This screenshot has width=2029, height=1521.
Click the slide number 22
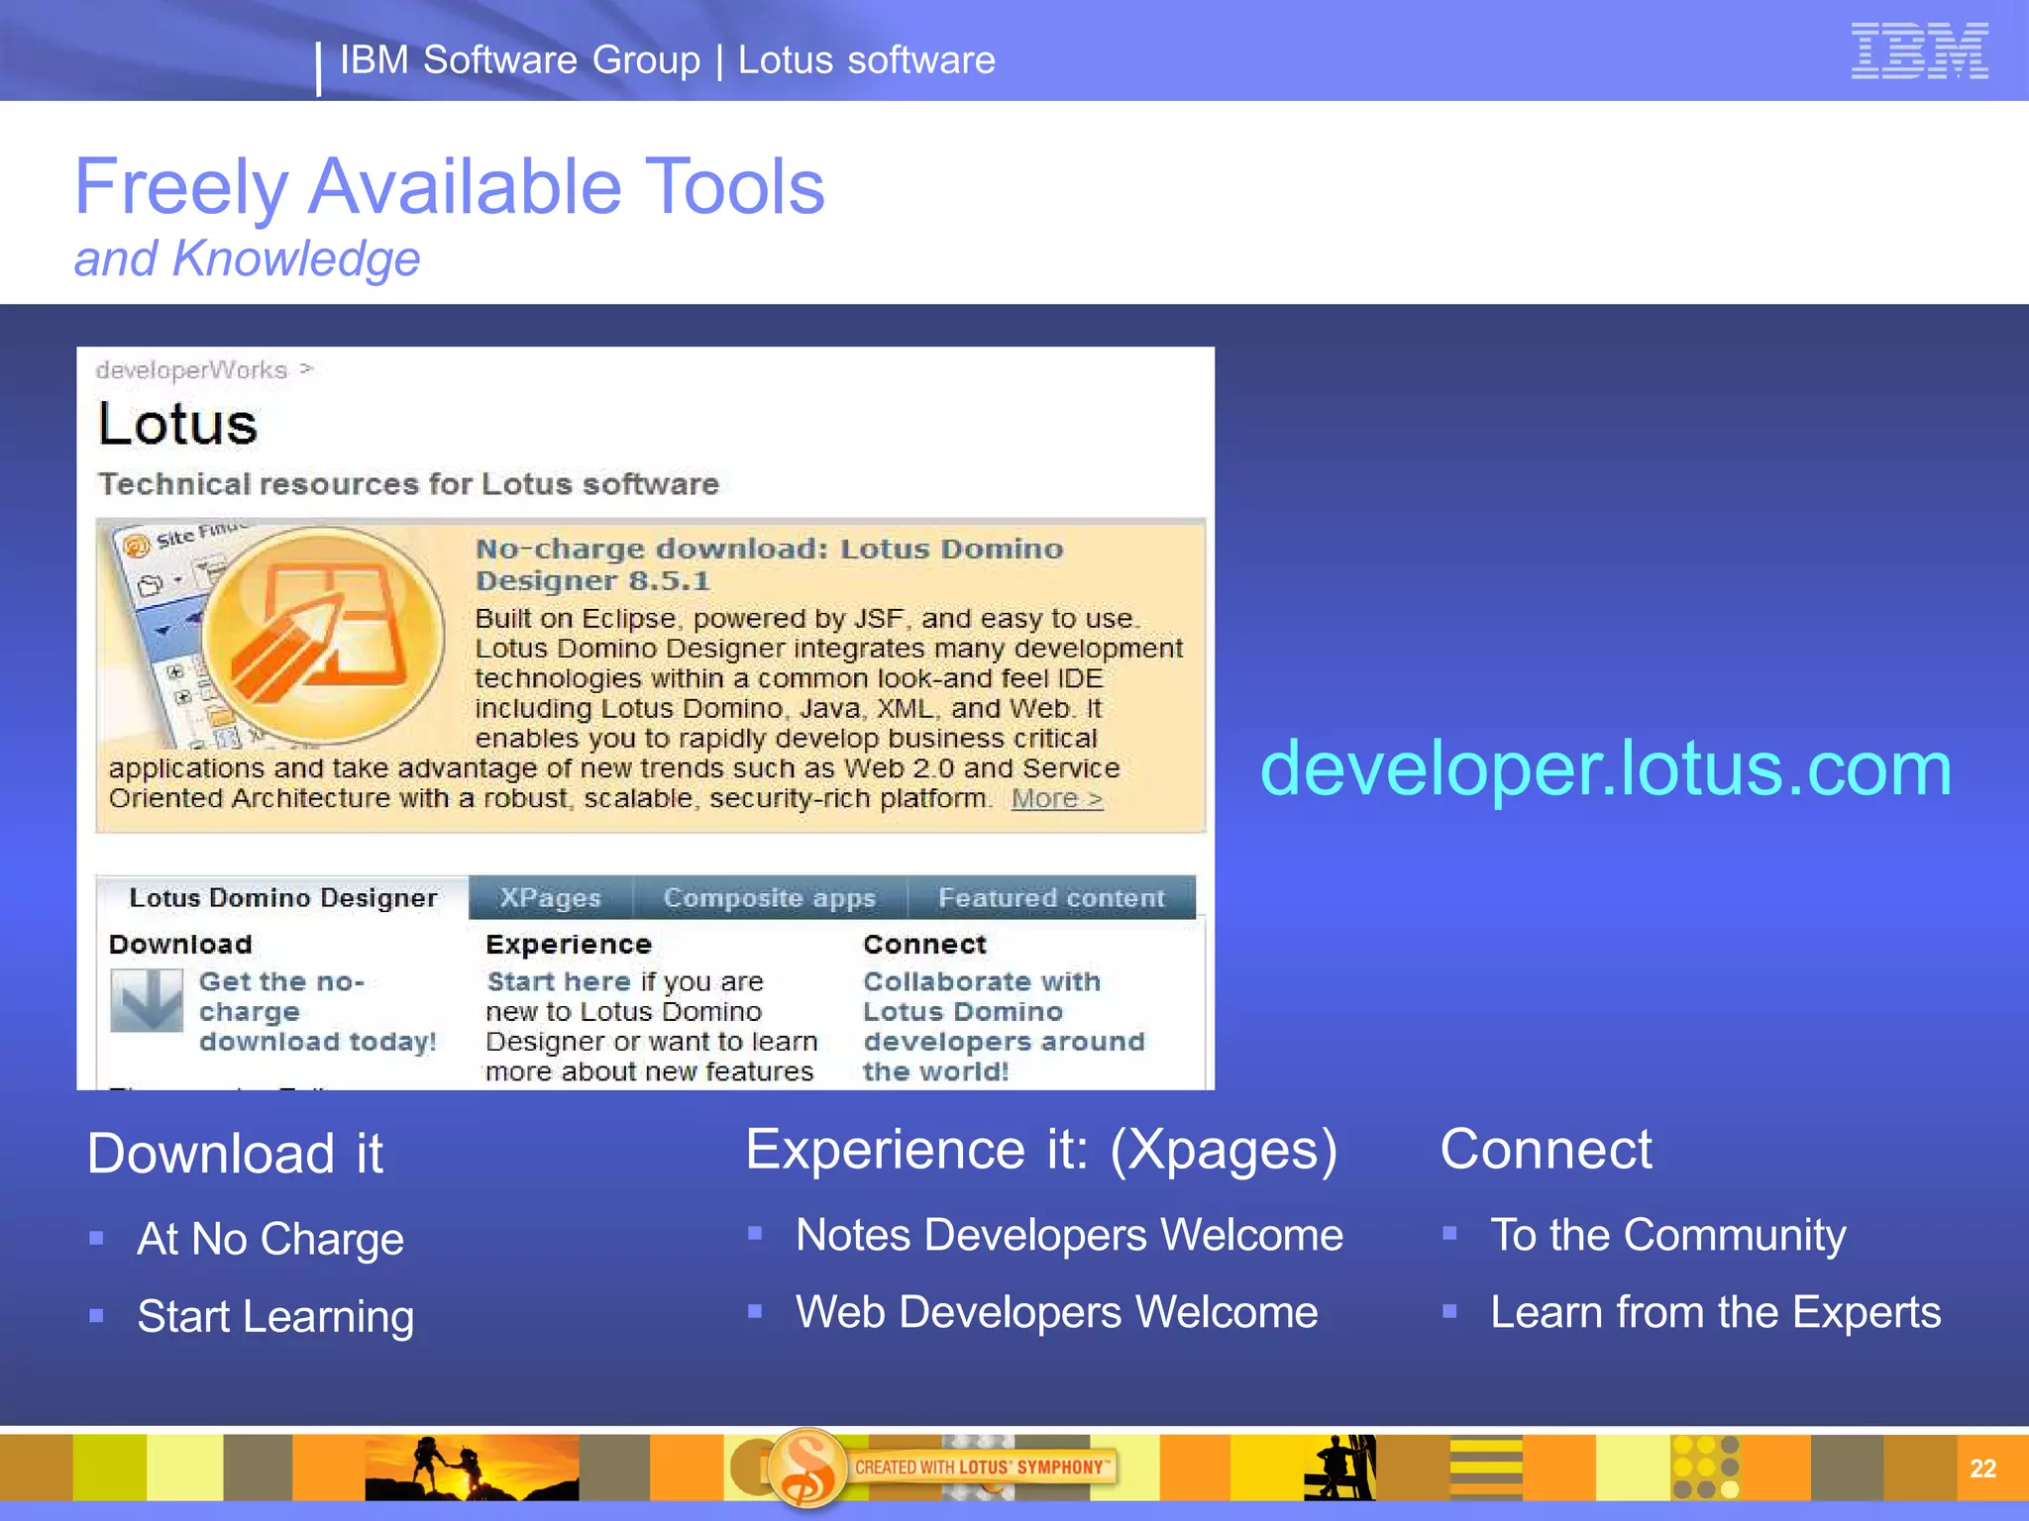click(x=1983, y=1469)
